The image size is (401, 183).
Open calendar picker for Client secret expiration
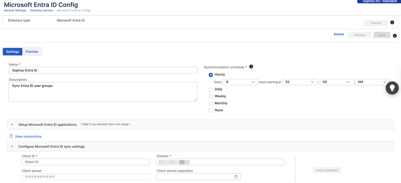pos(236,177)
